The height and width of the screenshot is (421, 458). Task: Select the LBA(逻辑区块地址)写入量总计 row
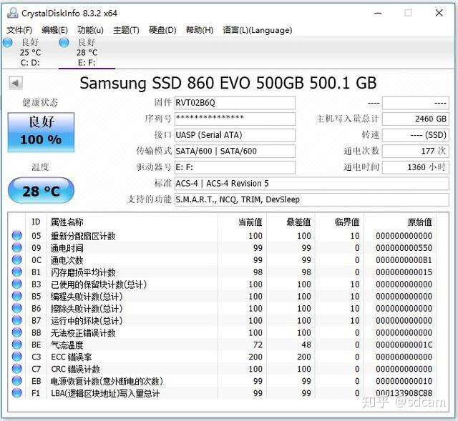pyautogui.click(x=222, y=393)
